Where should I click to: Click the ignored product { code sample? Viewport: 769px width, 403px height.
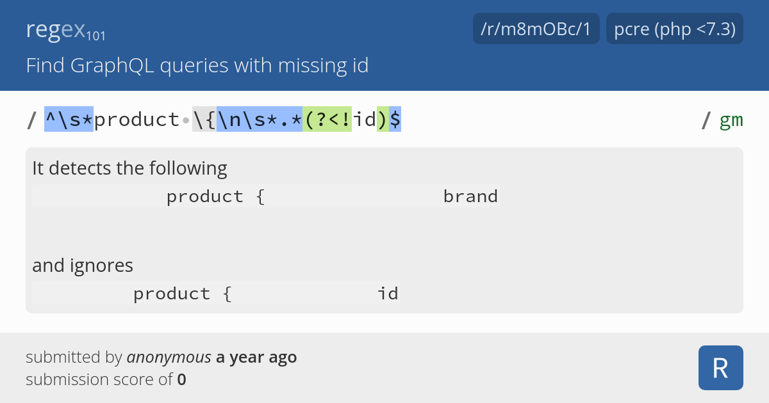click(x=183, y=294)
